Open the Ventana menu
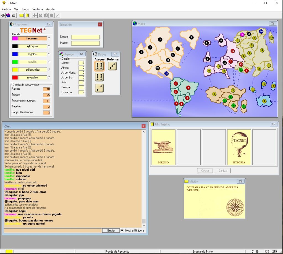283x254 pixels. click(38, 9)
